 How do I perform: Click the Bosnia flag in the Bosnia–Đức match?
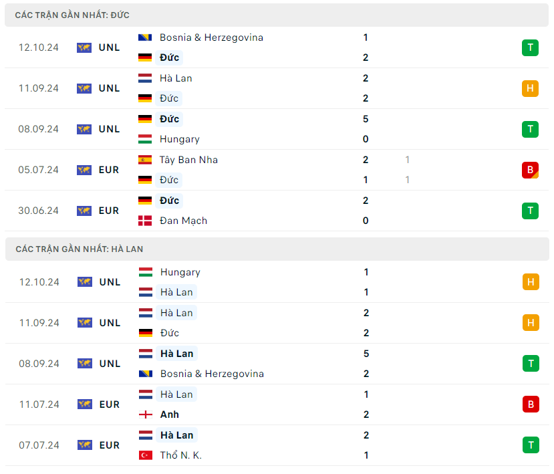tap(145, 37)
